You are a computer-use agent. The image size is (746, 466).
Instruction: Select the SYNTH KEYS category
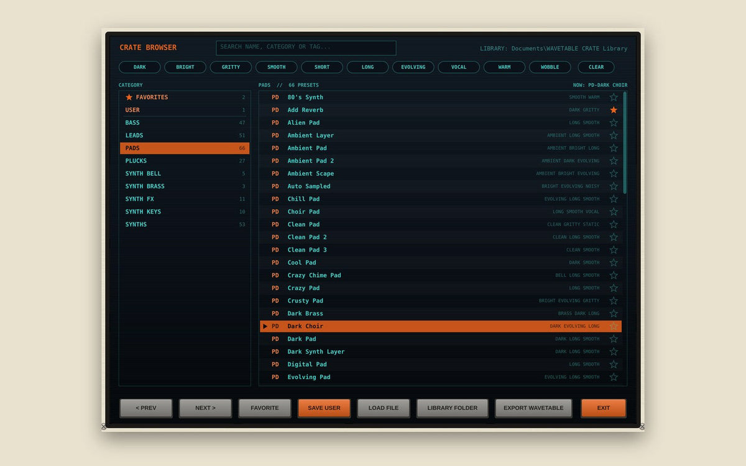tap(185, 212)
